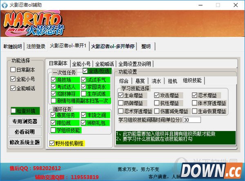The height and width of the screenshot is (181, 245).
Task: Toggle the 全选/反选 checkbox
Action: [85, 71]
